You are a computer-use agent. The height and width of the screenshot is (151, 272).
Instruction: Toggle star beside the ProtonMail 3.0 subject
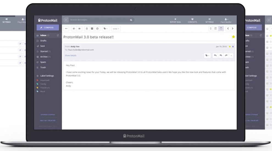234,37
